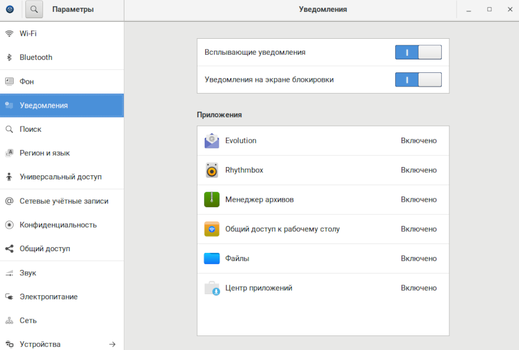This screenshot has width=519, height=350.
Task: Click the blue Файлы folder icon
Action: click(x=212, y=258)
